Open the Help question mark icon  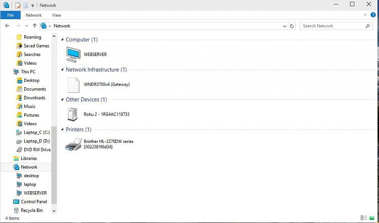373,15
